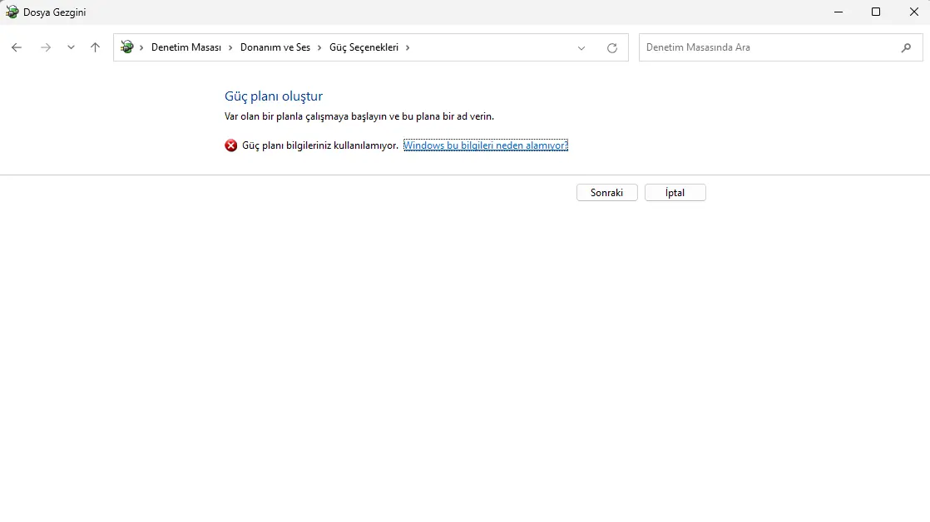Go up one level with up arrow

(x=95, y=47)
